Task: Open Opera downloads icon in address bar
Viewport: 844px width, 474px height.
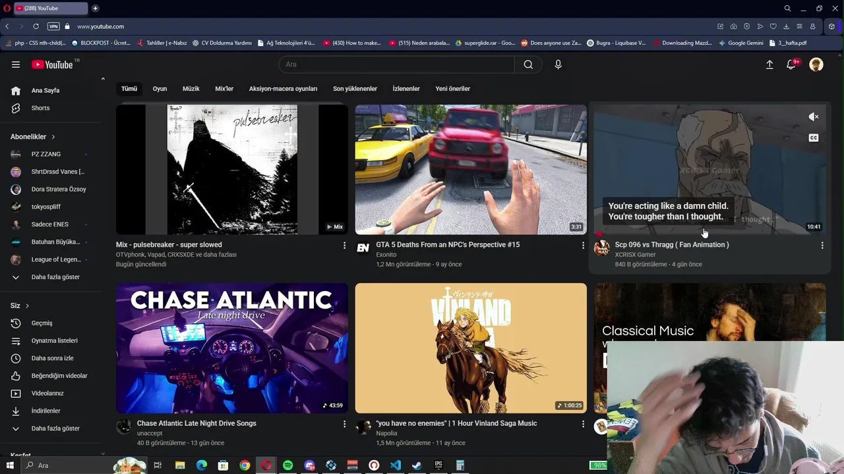Action: [x=786, y=26]
